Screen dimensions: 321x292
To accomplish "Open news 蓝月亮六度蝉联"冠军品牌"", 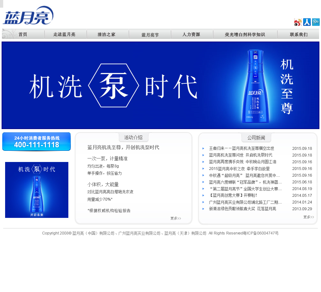I will pyautogui.click(x=245, y=182).
